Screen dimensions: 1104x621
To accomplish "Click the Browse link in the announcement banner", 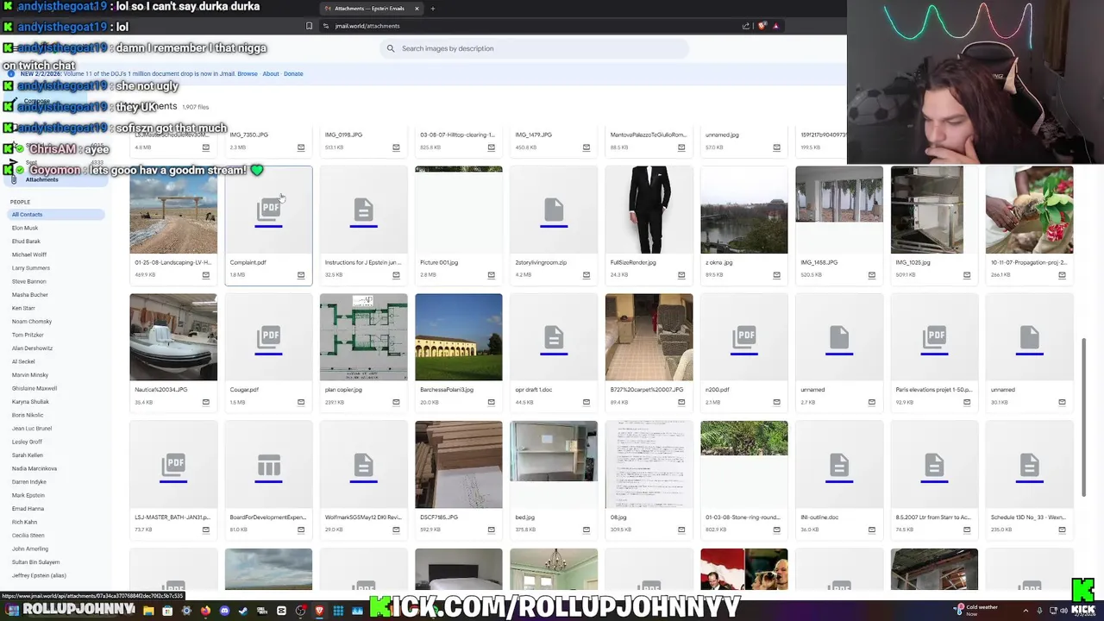I will pyautogui.click(x=248, y=73).
